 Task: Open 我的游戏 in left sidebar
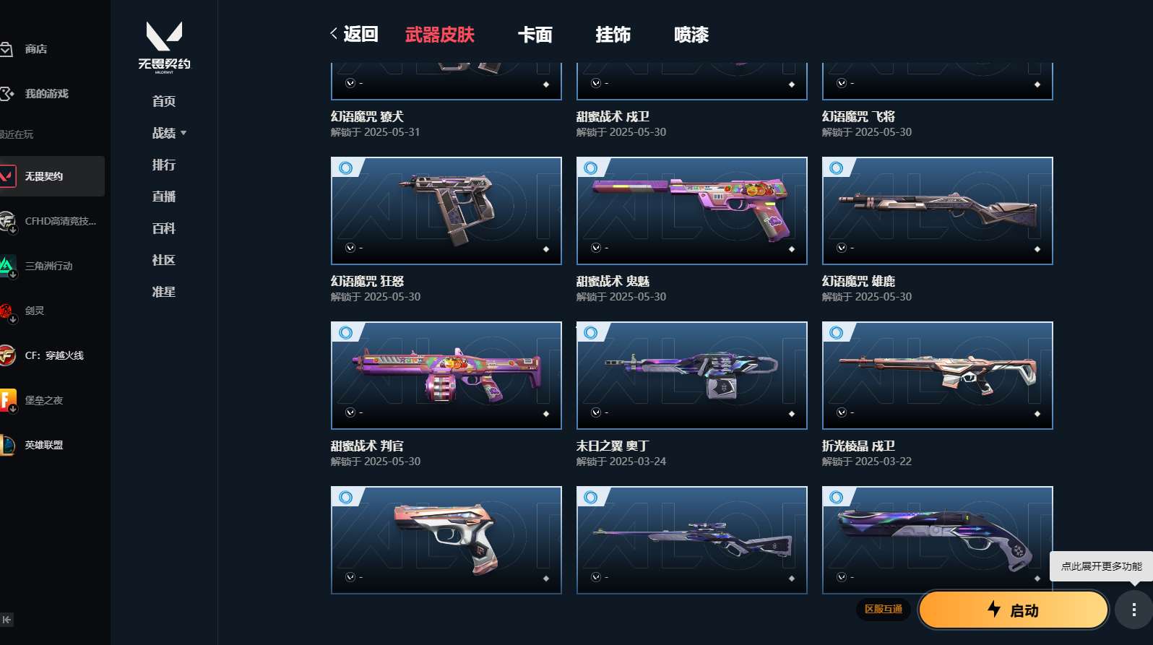[x=46, y=94]
